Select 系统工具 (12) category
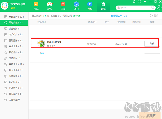This screenshot has width=162, height=119. [14, 64]
